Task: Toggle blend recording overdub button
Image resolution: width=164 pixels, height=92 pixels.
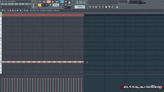Action: point(53,2)
